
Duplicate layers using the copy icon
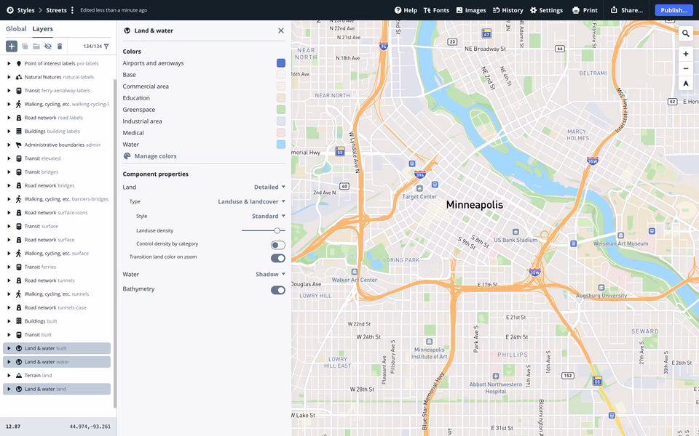(25, 46)
